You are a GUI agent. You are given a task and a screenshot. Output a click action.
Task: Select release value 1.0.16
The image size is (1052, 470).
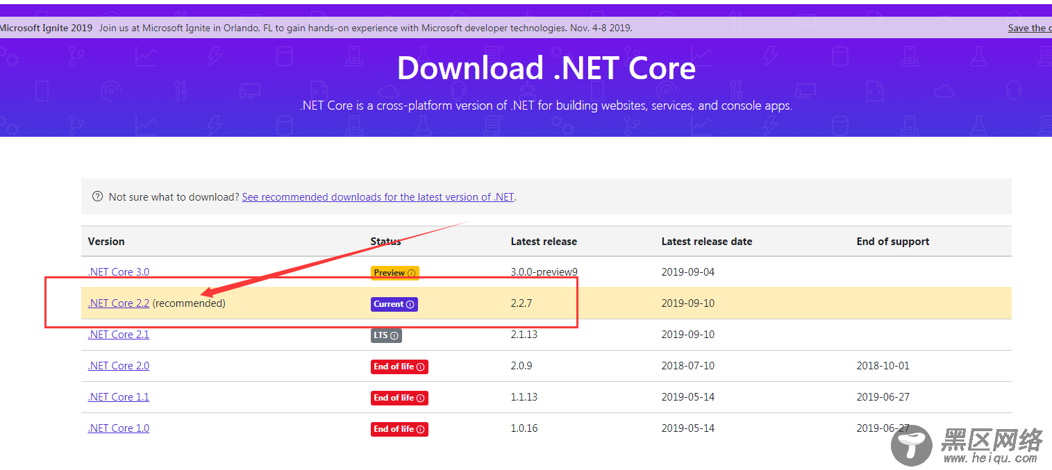coord(524,428)
